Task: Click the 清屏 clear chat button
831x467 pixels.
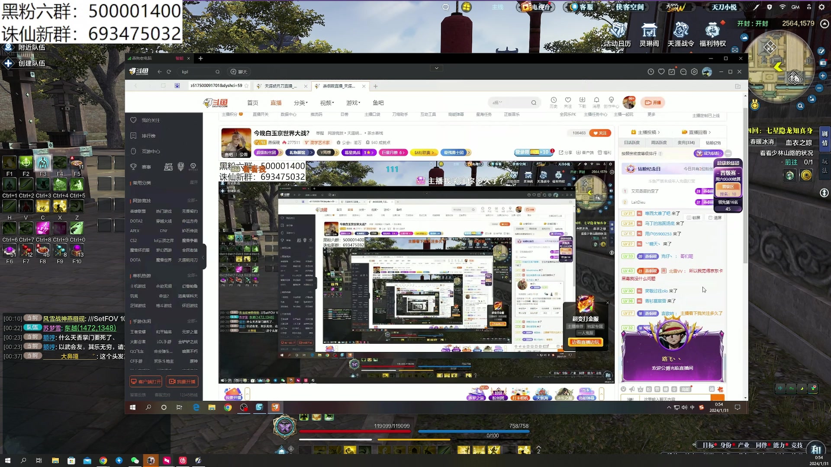Action: [715, 218]
